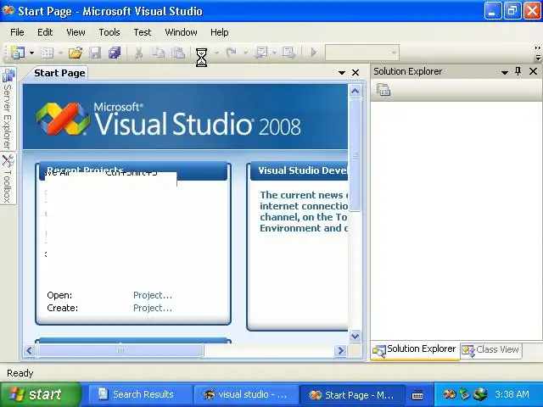Switch to the Solution Explorer bottom tab
Screen dimensions: 543x407
click(415, 350)
